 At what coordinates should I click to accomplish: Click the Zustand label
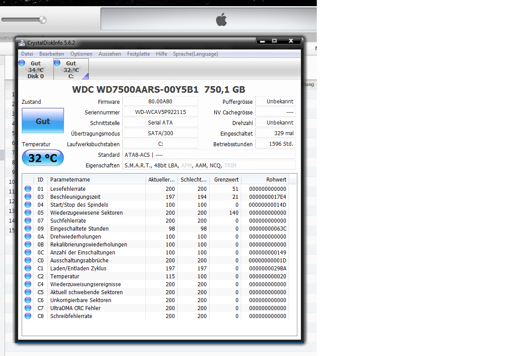(31, 102)
